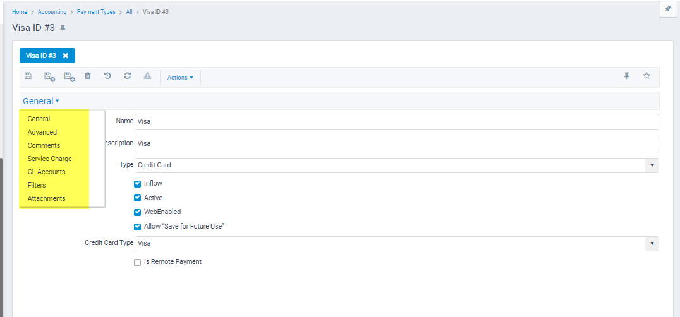The image size is (680, 317).
Task: Open the Actions dropdown menu
Action: pyautogui.click(x=180, y=78)
